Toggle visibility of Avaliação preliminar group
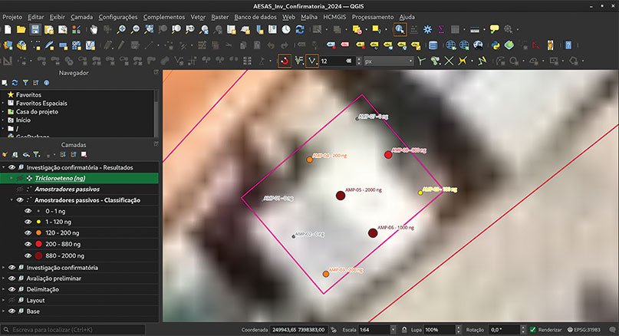619x336 pixels. pyautogui.click(x=12, y=278)
